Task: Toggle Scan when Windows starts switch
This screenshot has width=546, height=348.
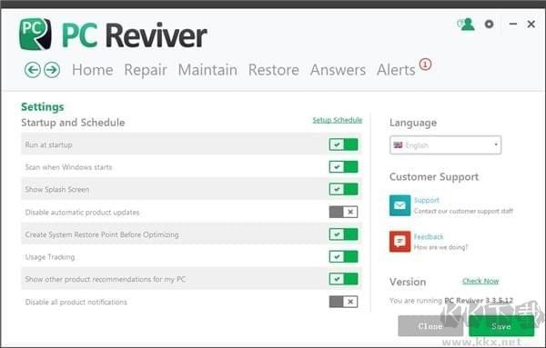Action: coord(343,167)
